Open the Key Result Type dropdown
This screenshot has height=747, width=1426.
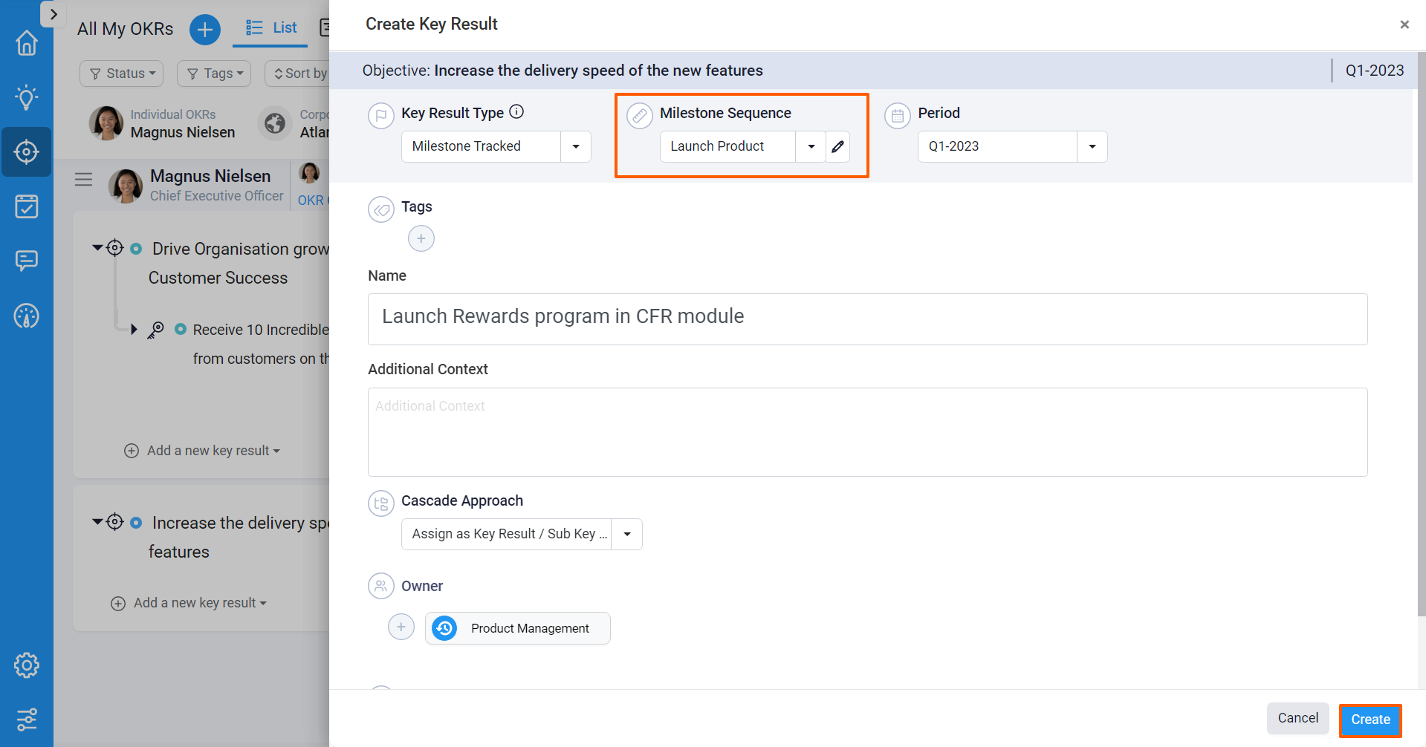576,146
